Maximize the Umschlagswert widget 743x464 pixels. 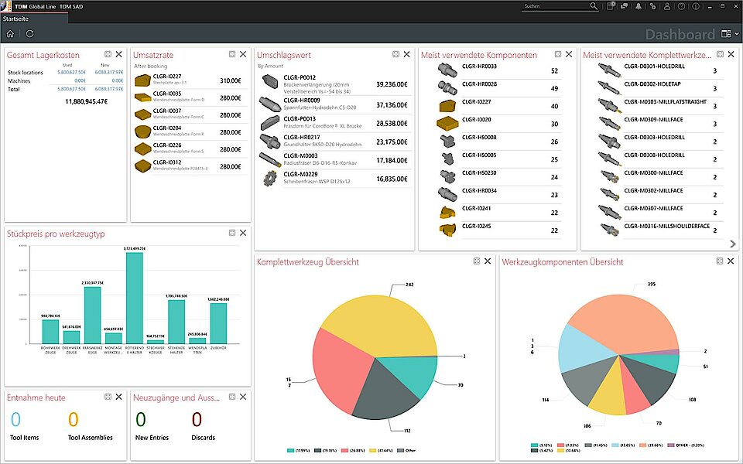click(x=396, y=55)
